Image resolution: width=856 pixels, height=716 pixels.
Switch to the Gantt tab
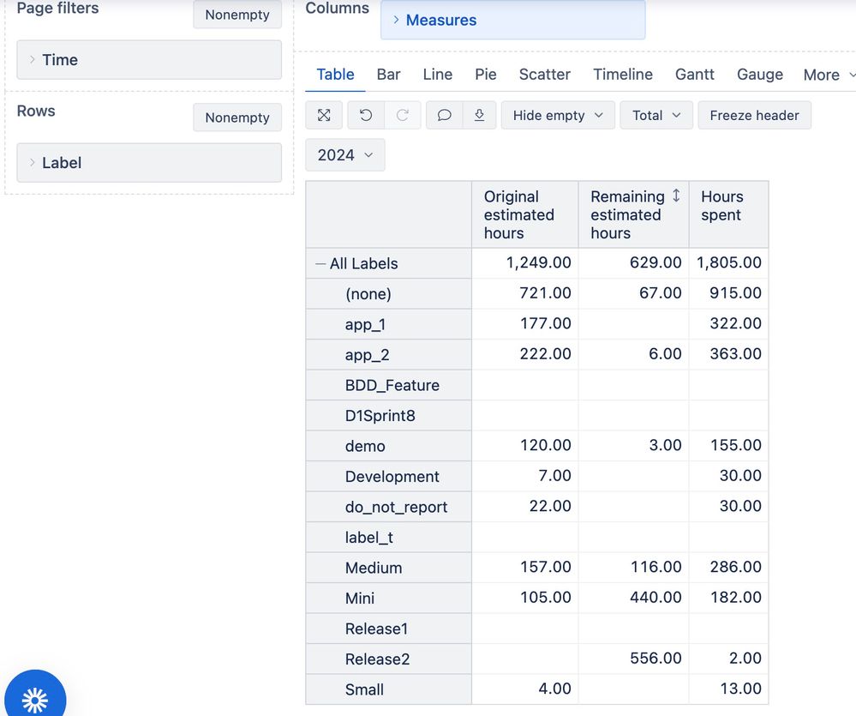[694, 75]
